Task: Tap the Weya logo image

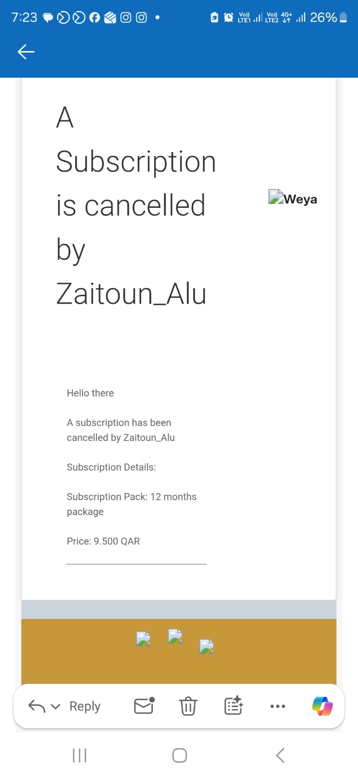Action: pos(293,198)
